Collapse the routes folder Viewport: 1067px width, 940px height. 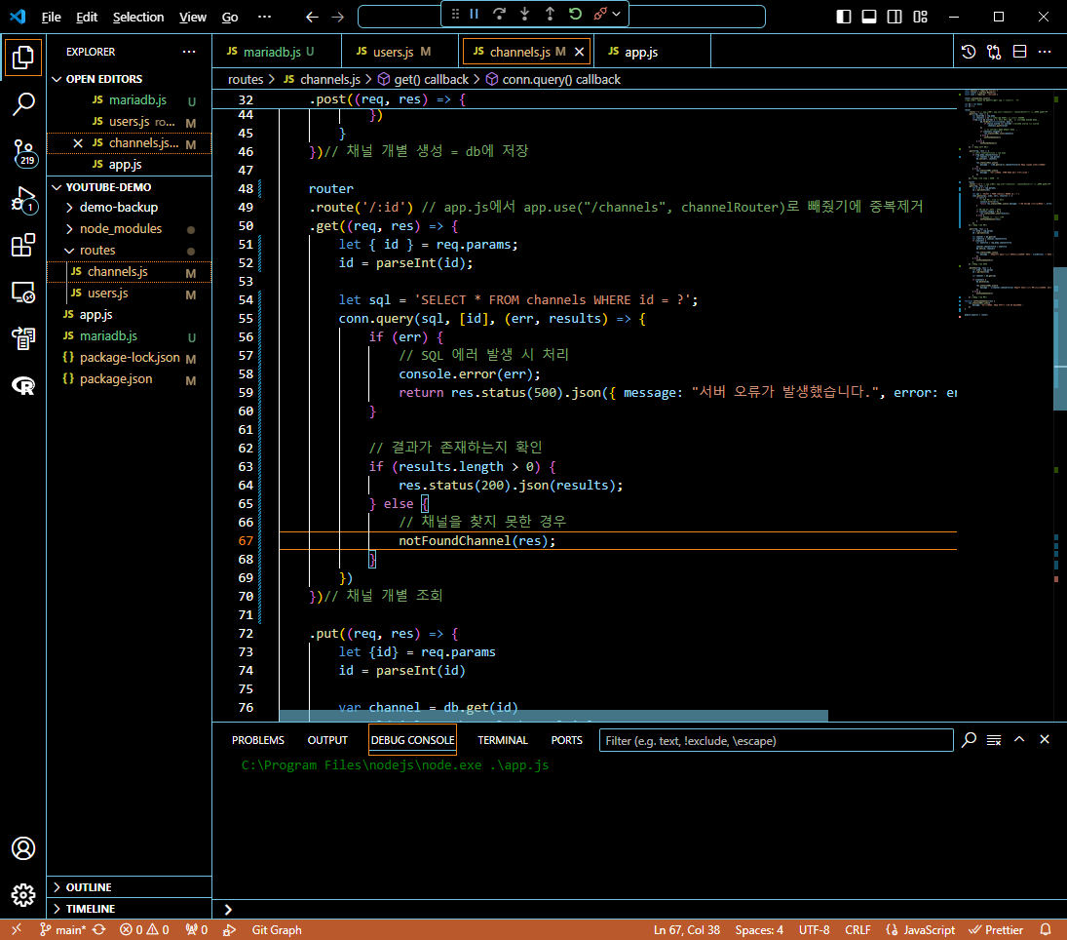(130, 250)
